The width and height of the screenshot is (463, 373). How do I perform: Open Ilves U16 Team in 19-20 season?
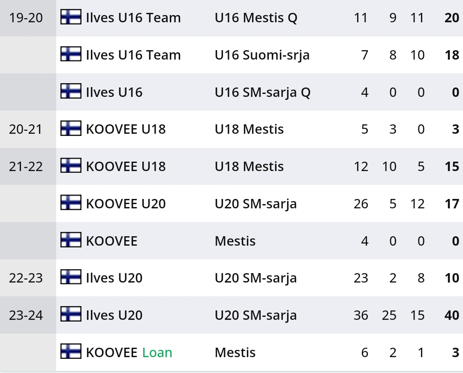(133, 18)
